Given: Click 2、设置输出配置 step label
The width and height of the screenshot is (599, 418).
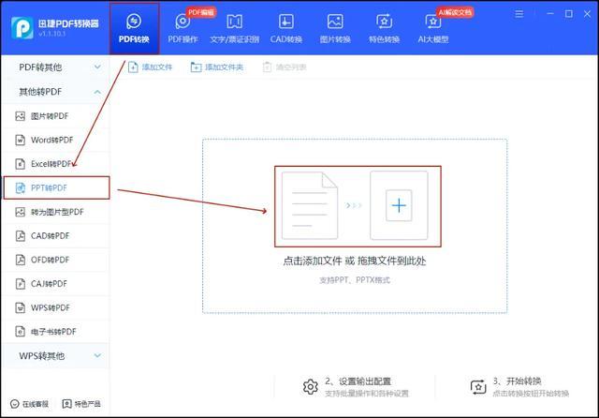Looking at the screenshot, I should pos(358,381).
